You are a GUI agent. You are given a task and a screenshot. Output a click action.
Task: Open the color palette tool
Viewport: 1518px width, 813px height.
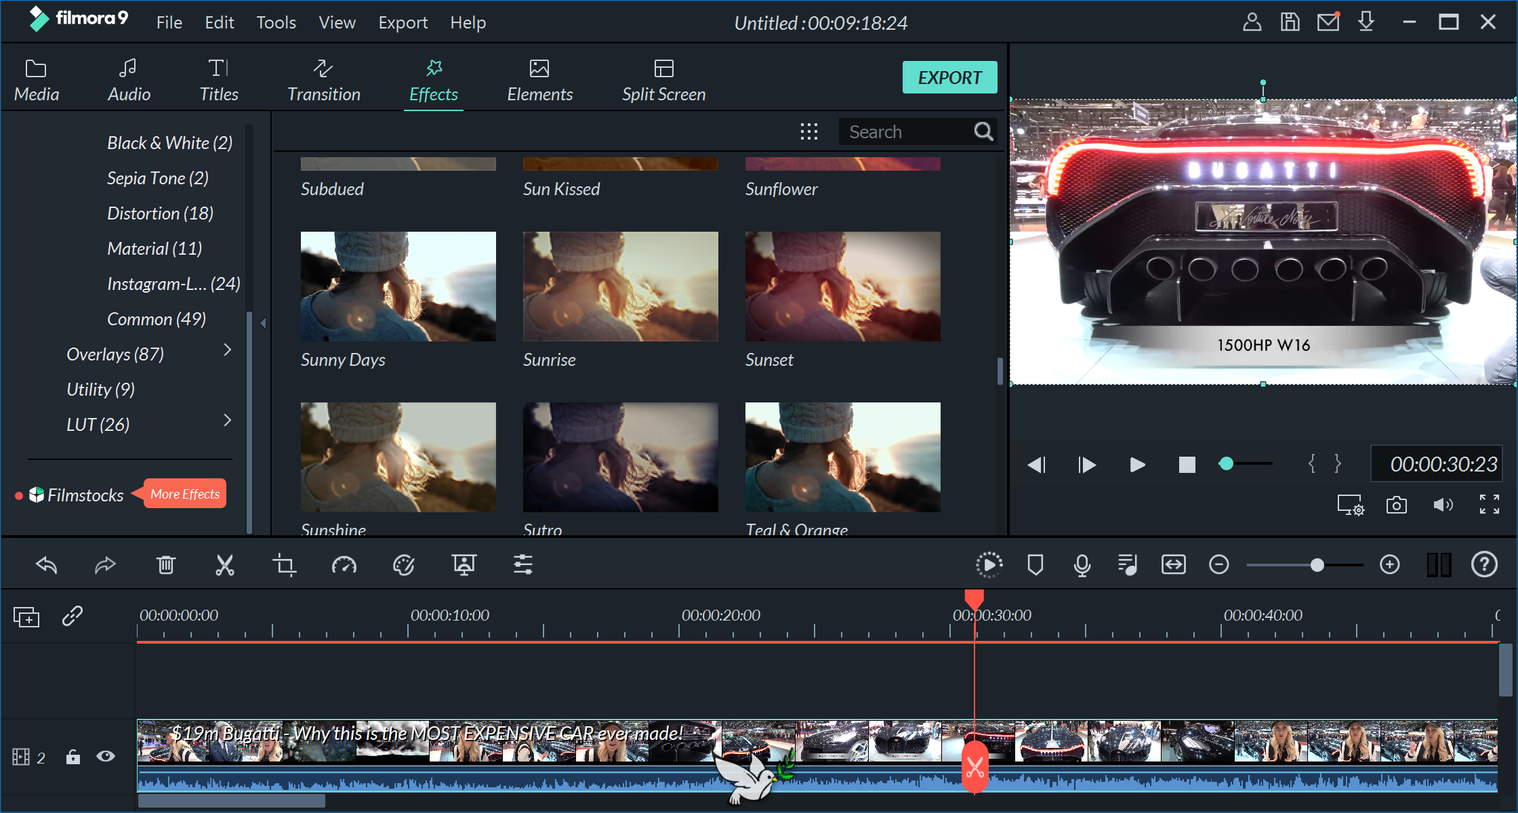[404, 564]
